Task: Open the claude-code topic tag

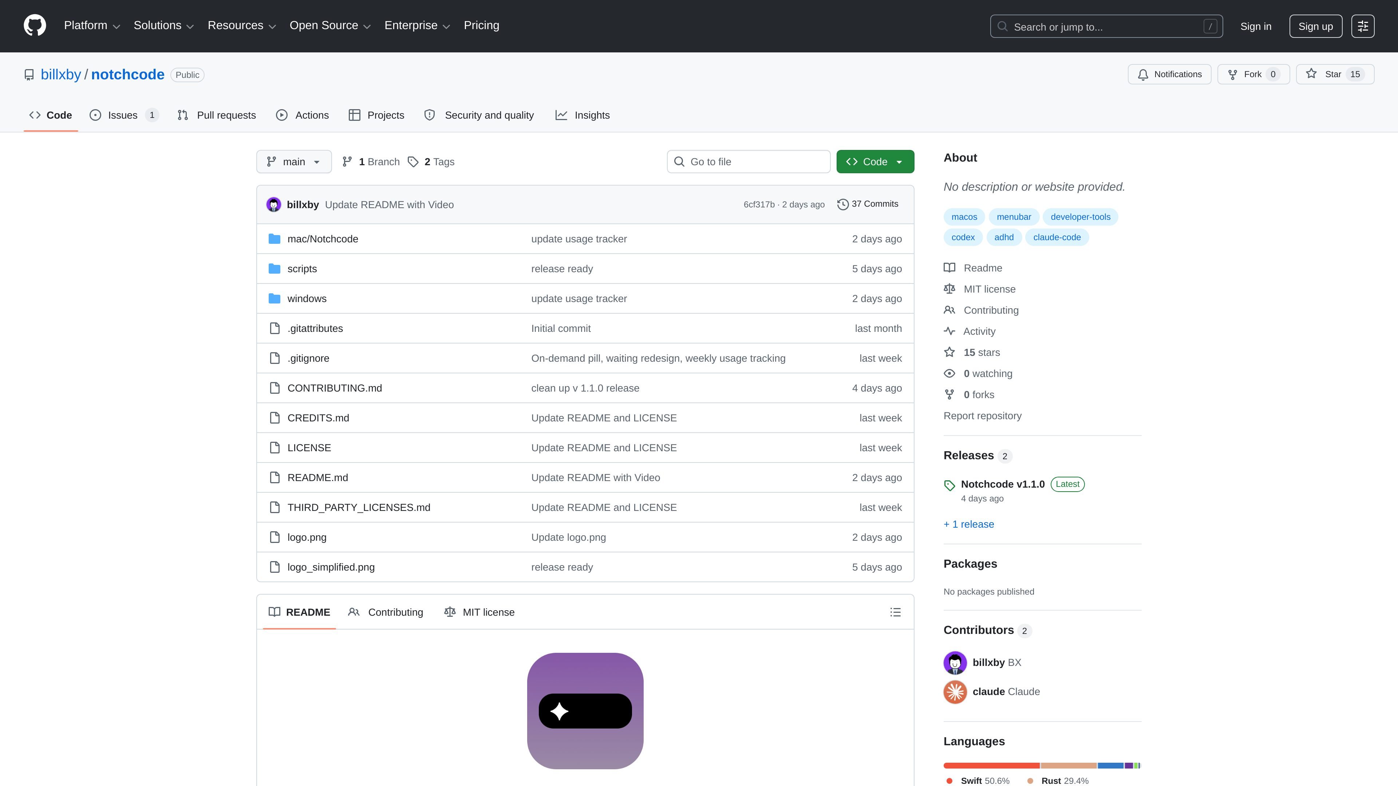Action: [x=1057, y=237]
